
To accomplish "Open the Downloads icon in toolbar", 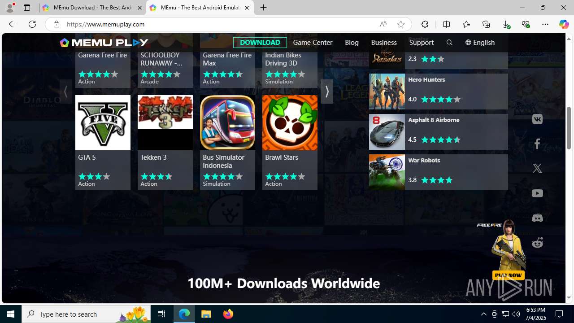I will [506, 24].
